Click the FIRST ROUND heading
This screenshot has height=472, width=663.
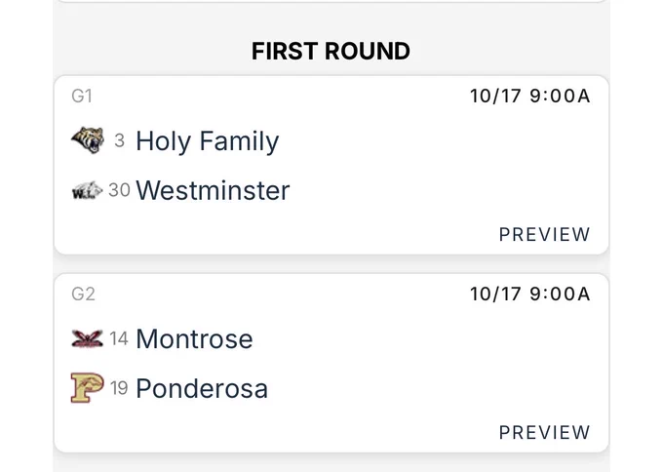click(x=331, y=51)
